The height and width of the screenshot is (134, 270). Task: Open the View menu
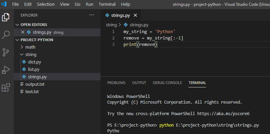(65, 4)
